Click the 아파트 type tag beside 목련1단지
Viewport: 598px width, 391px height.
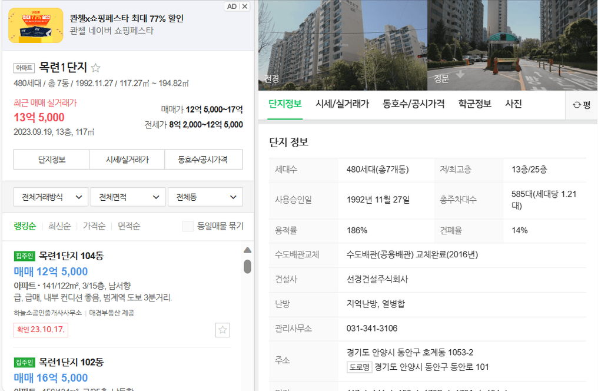(24, 68)
